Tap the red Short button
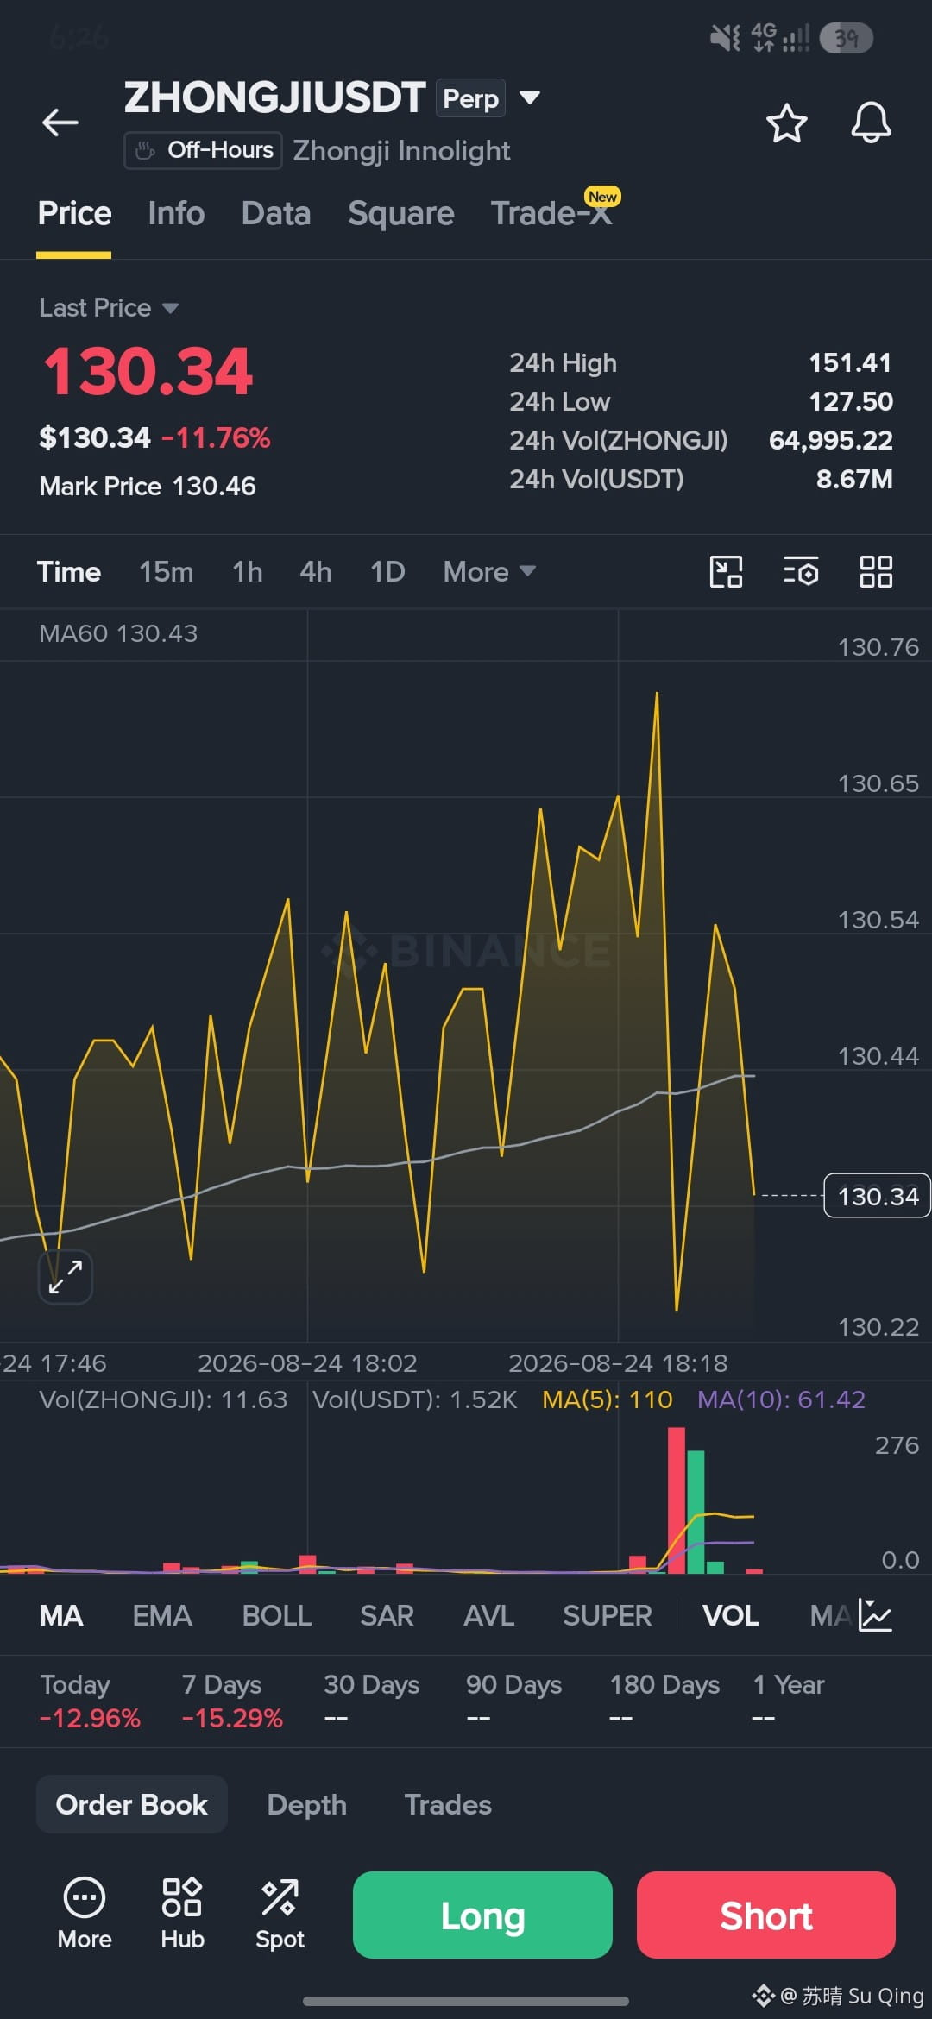Image resolution: width=932 pixels, height=2019 pixels. click(765, 1915)
